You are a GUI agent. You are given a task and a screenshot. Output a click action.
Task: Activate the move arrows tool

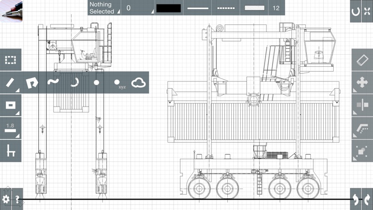(362, 83)
